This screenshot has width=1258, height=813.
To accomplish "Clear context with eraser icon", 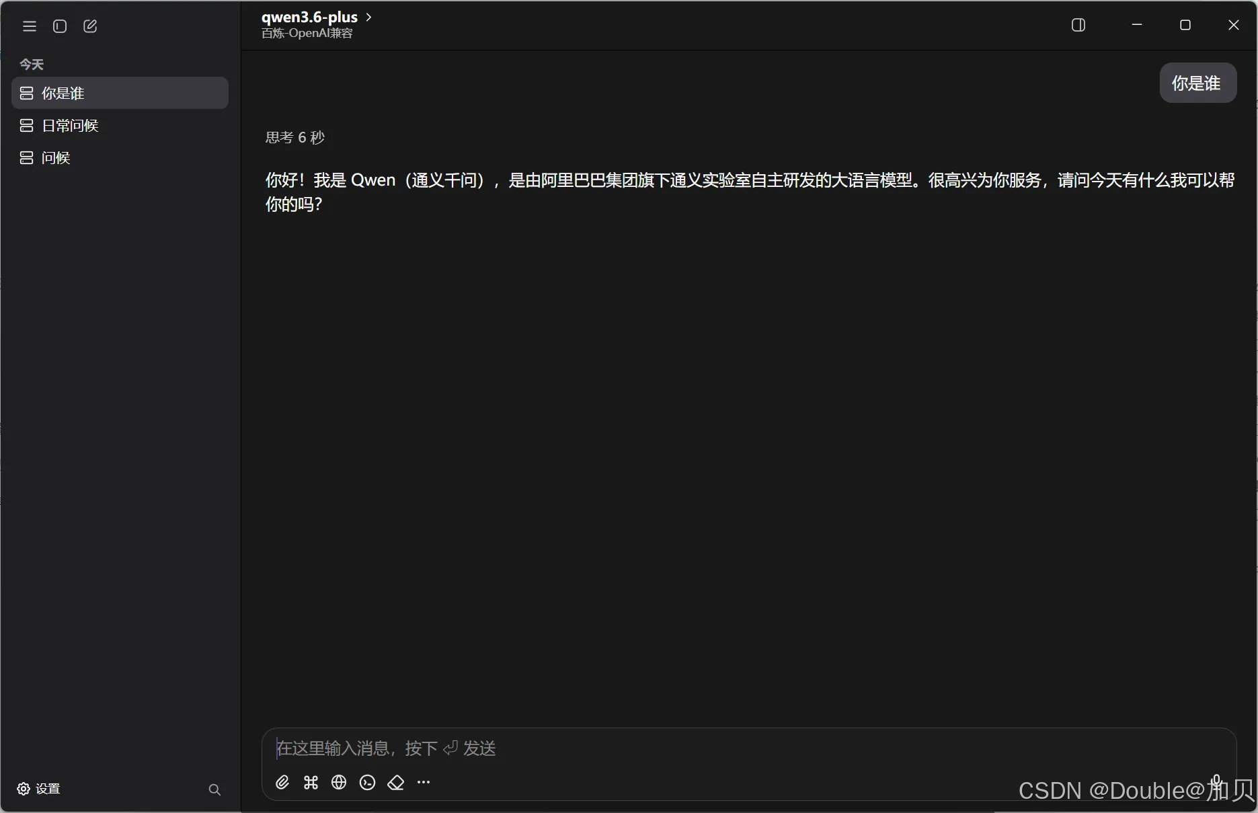I will point(395,782).
